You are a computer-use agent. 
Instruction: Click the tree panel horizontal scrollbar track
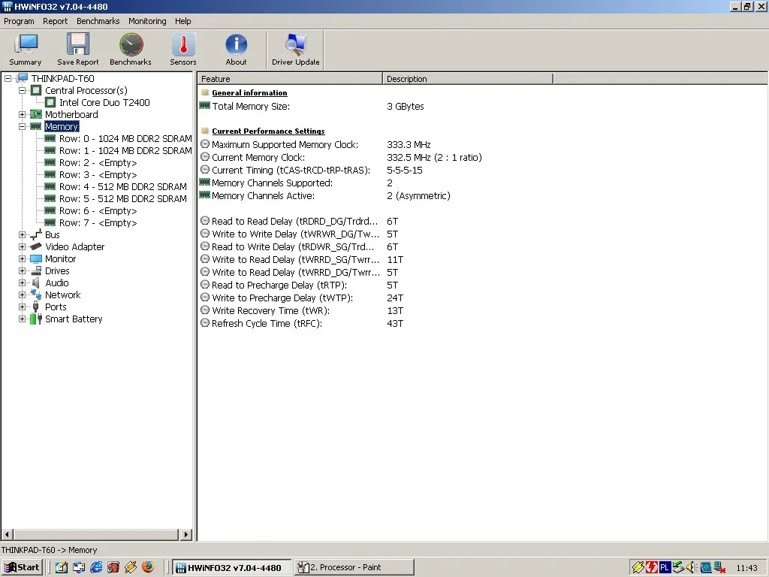tap(97, 534)
